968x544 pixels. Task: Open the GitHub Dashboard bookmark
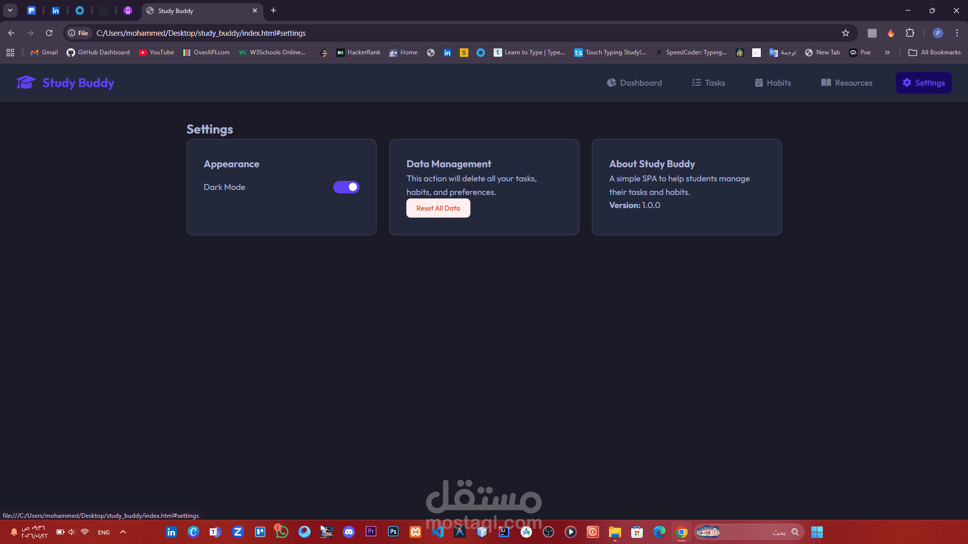[98, 52]
